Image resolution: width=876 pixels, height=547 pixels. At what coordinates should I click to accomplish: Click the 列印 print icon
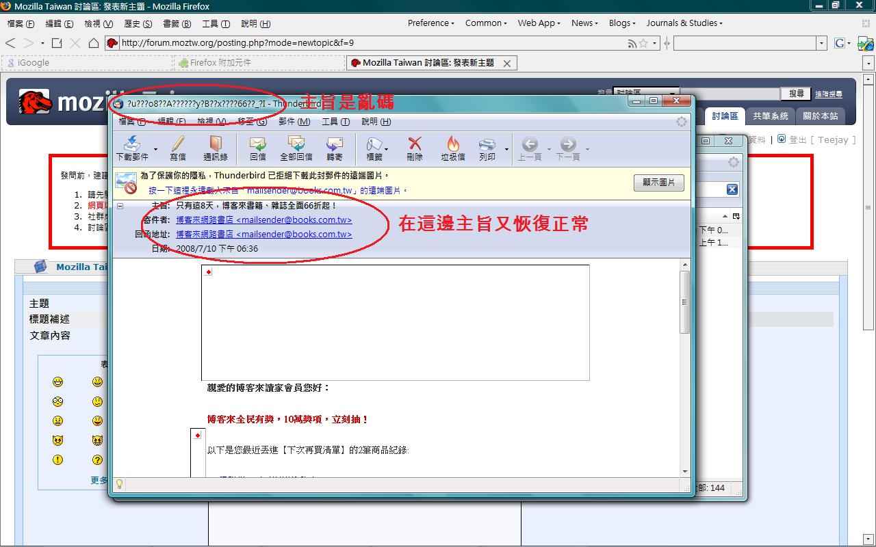pyautogui.click(x=487, y=144)
